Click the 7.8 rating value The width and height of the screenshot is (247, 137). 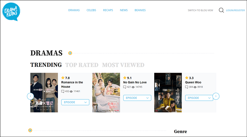(67, 78)
